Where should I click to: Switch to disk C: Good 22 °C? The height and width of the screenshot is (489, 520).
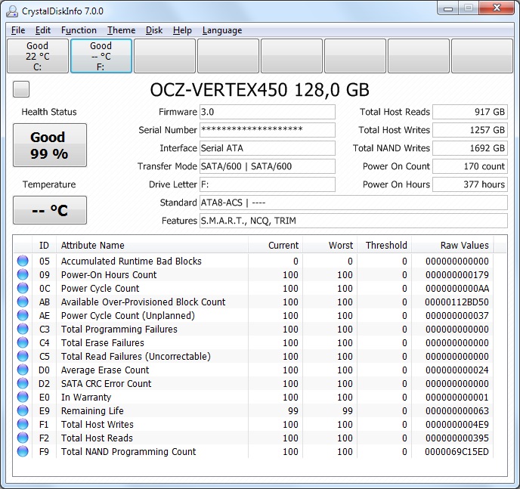[38, 56]
